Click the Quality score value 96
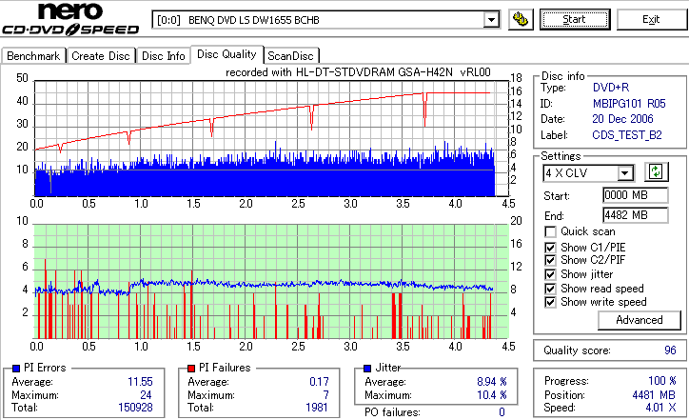Screen dimensions: 689x420 point(670,350)
